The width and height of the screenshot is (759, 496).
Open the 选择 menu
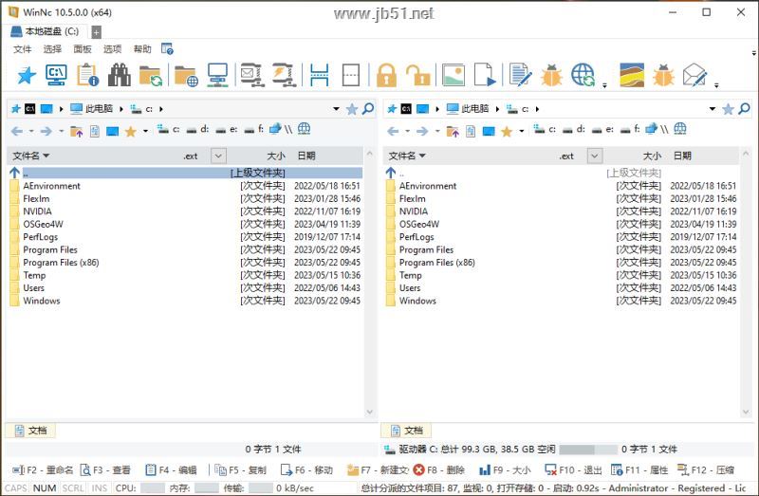pyautogui.click(x=52, y=49)
